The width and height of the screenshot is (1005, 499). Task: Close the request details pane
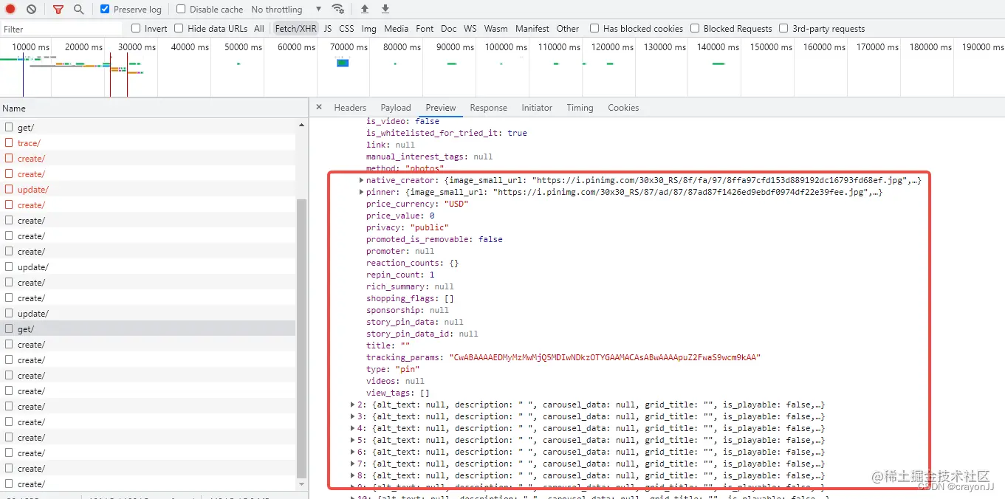tap(319, 107)
